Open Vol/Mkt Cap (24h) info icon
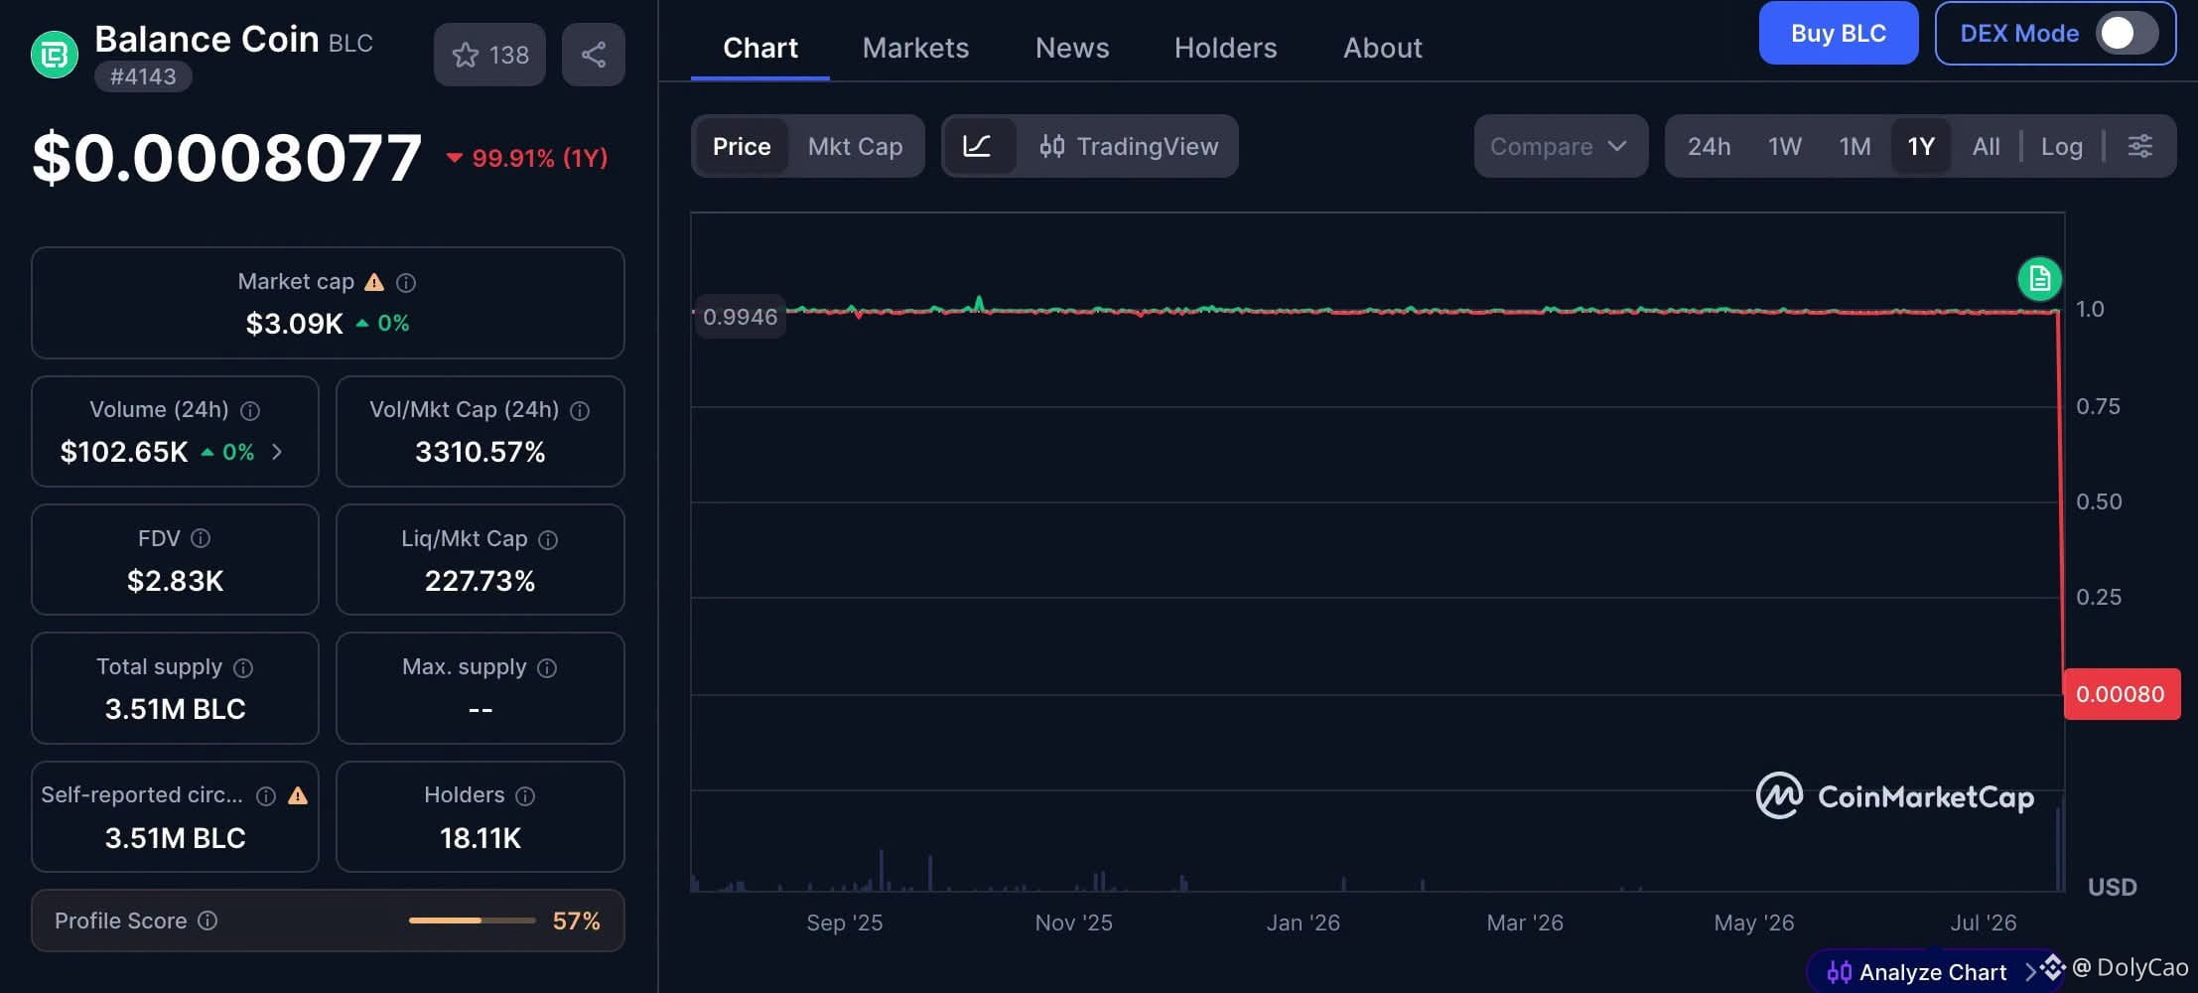The image size is (2198, 993). coord(580,410)
